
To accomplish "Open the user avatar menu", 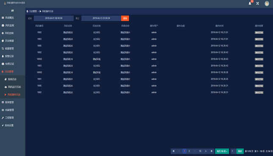I will 267,3.
